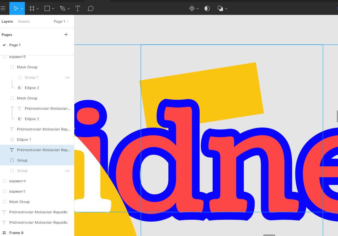Click mask icon of Ellipse 2 above Pridnestrovian Rep...
Viewport: 338px width, 236px height.
point(20,119)
